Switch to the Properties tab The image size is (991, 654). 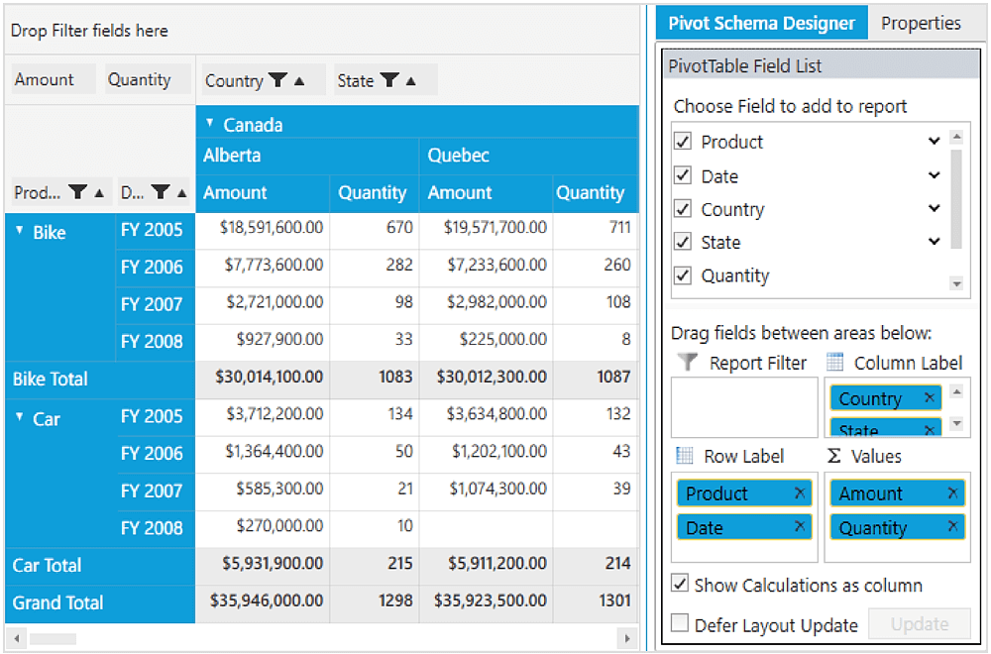tap(921, 23)
